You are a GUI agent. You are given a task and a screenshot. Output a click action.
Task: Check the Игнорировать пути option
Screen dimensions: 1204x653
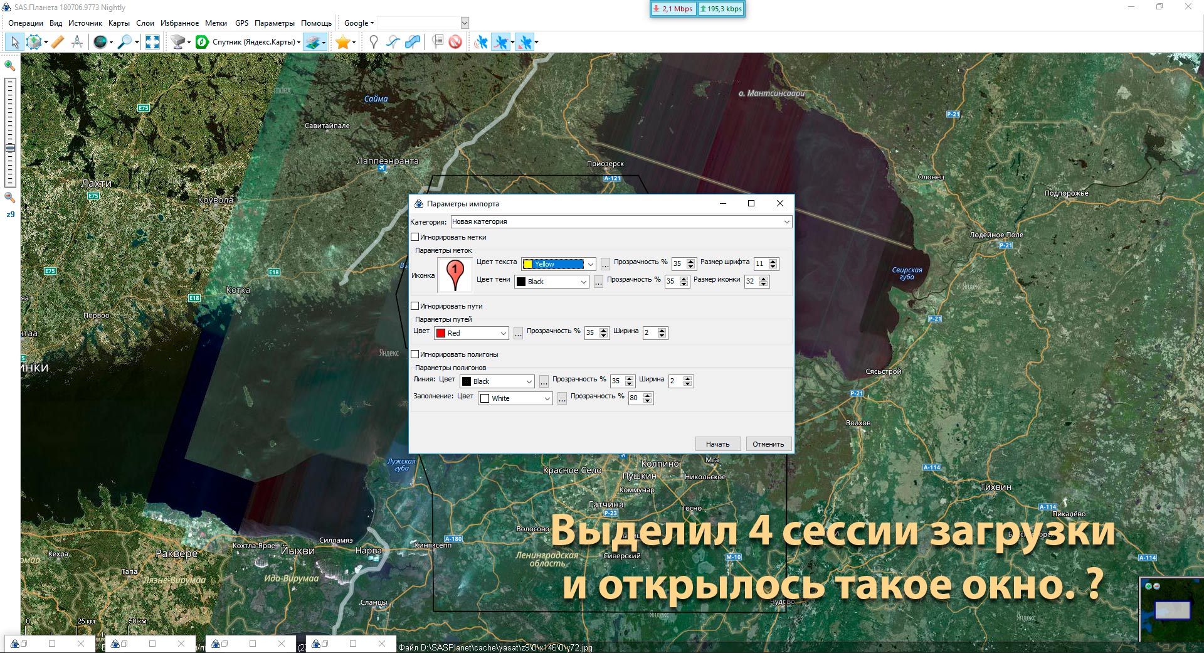415,306
